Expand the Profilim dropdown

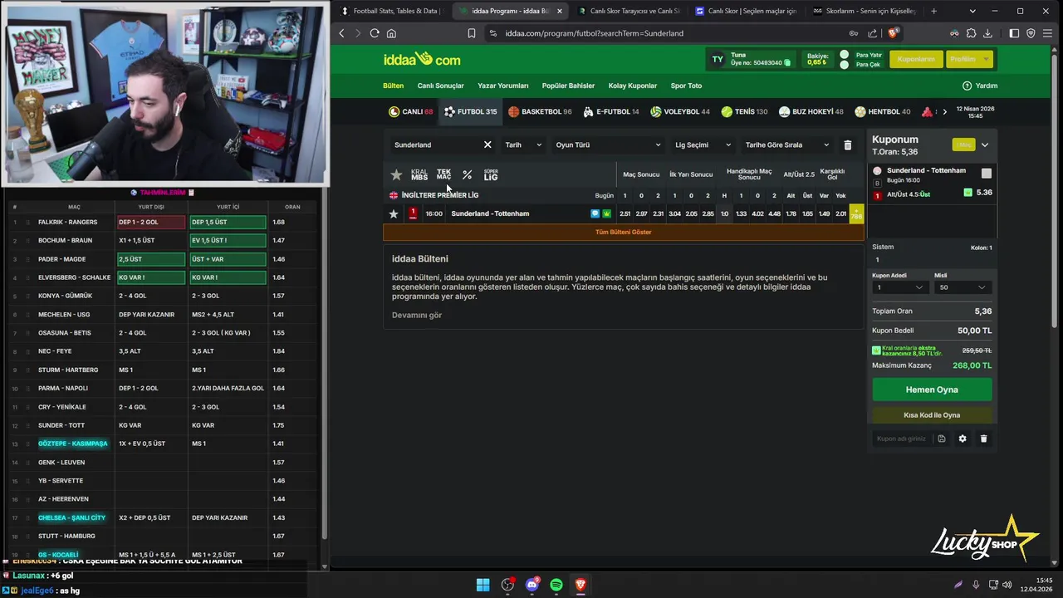969,59
